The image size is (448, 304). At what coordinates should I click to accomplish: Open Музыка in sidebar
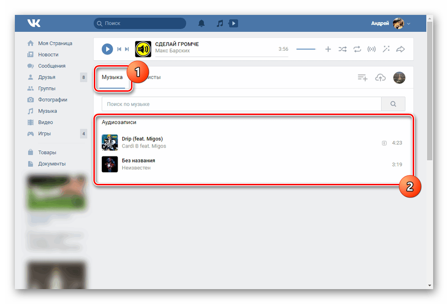pyautogui.click(x=47, y=111)
